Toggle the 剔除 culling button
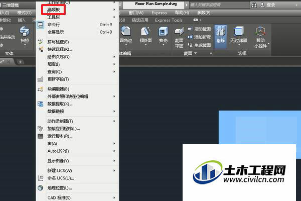The width and height of the screenshot is (301, 201). pos(221,37)
